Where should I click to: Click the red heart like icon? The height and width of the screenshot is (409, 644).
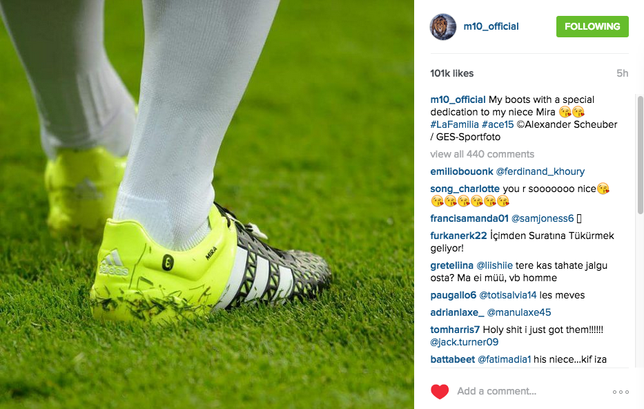coord(440,391)
